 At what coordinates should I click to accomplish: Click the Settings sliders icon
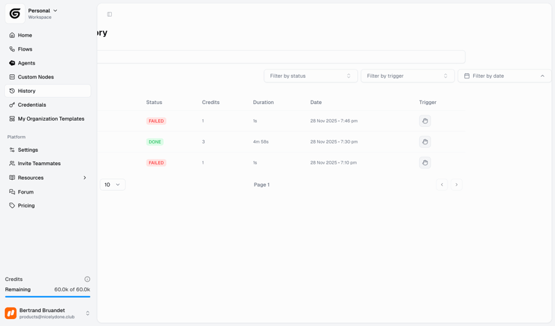pyautogui.click(x=12, y=150)
